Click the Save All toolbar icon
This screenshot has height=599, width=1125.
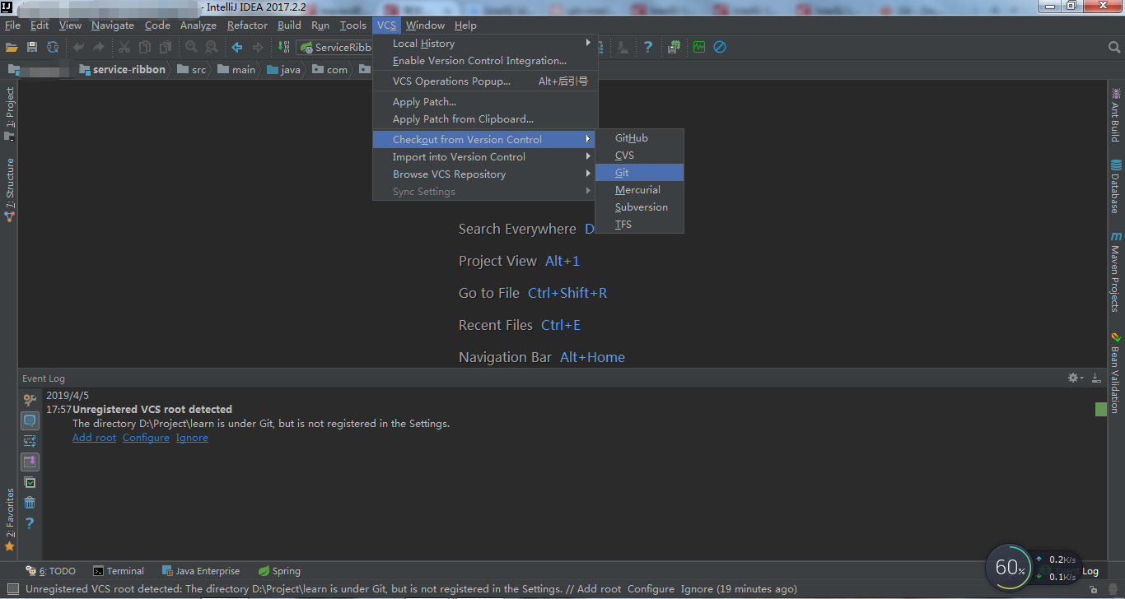pos(31,47)
